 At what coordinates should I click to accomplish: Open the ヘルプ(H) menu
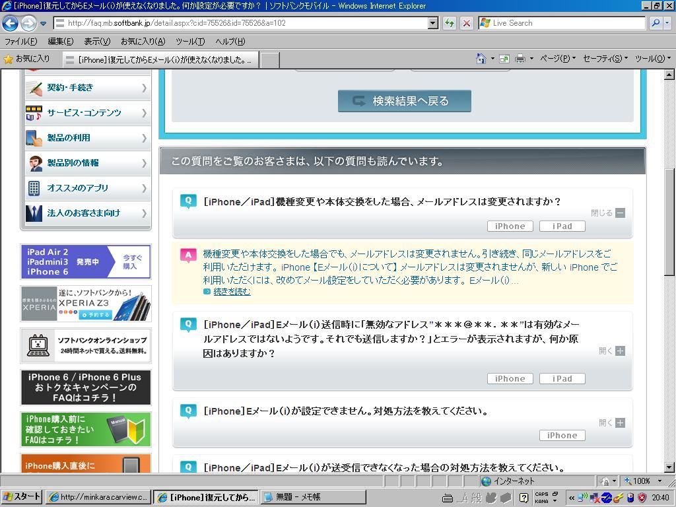point(230,42)
